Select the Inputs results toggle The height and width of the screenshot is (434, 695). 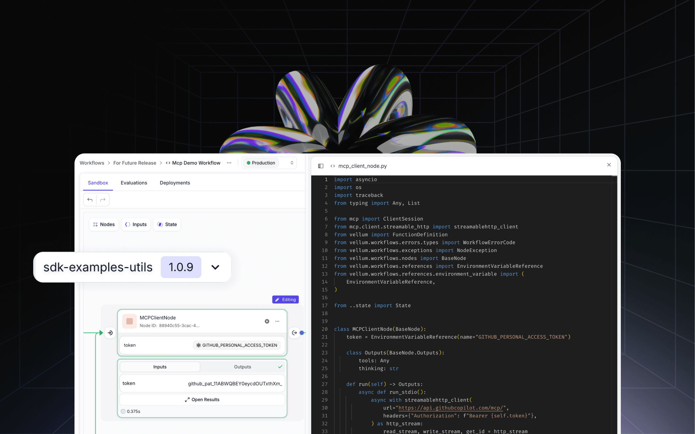pyautogui.click(x=160, y=366)
